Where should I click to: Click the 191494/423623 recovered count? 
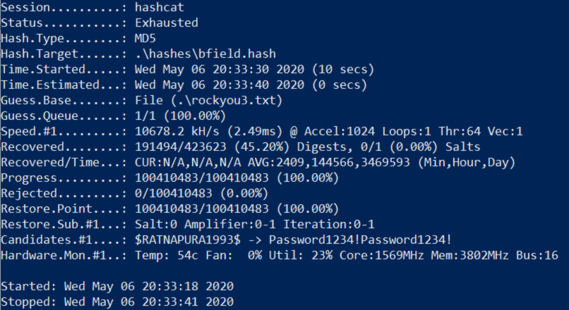[181, 147]
